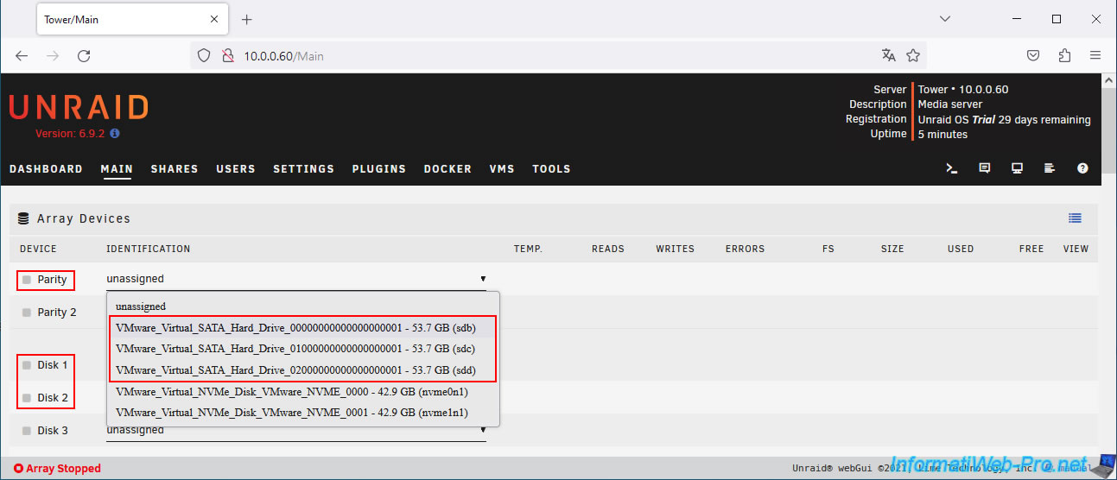The height and width of the screenshot is (480, 1117).
Task: Toggle the Array Devices list view icon
Action: (1075, 218)
